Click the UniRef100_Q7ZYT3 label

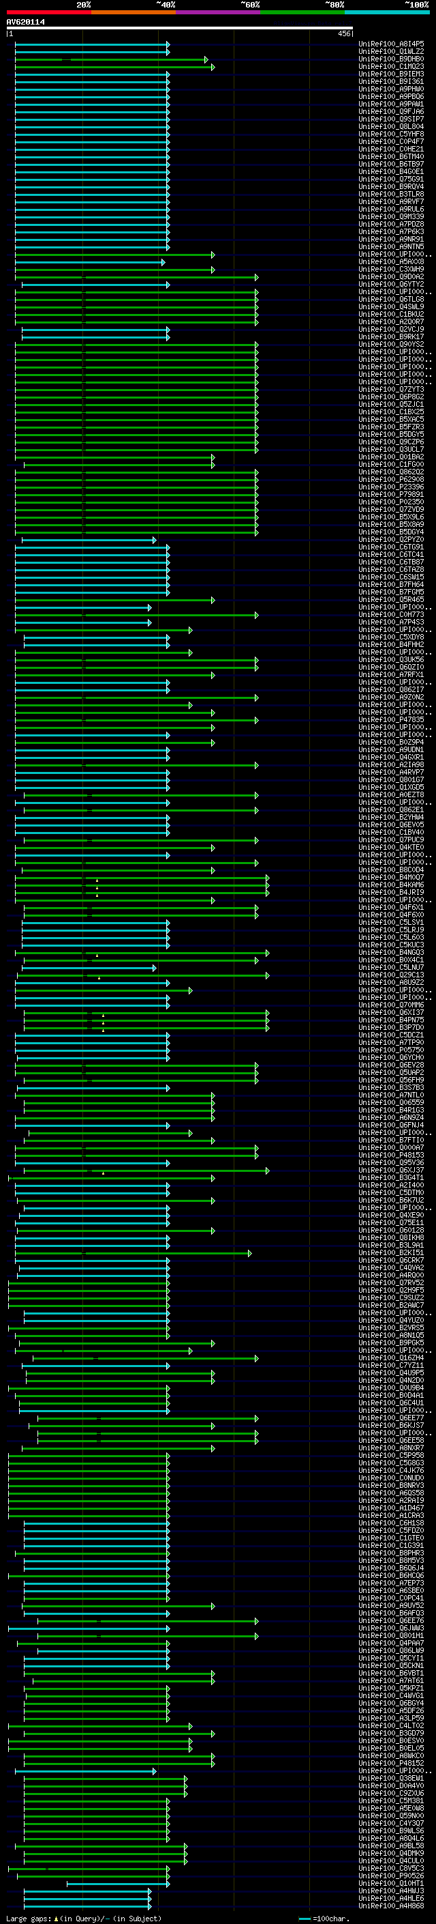point(391,389)
